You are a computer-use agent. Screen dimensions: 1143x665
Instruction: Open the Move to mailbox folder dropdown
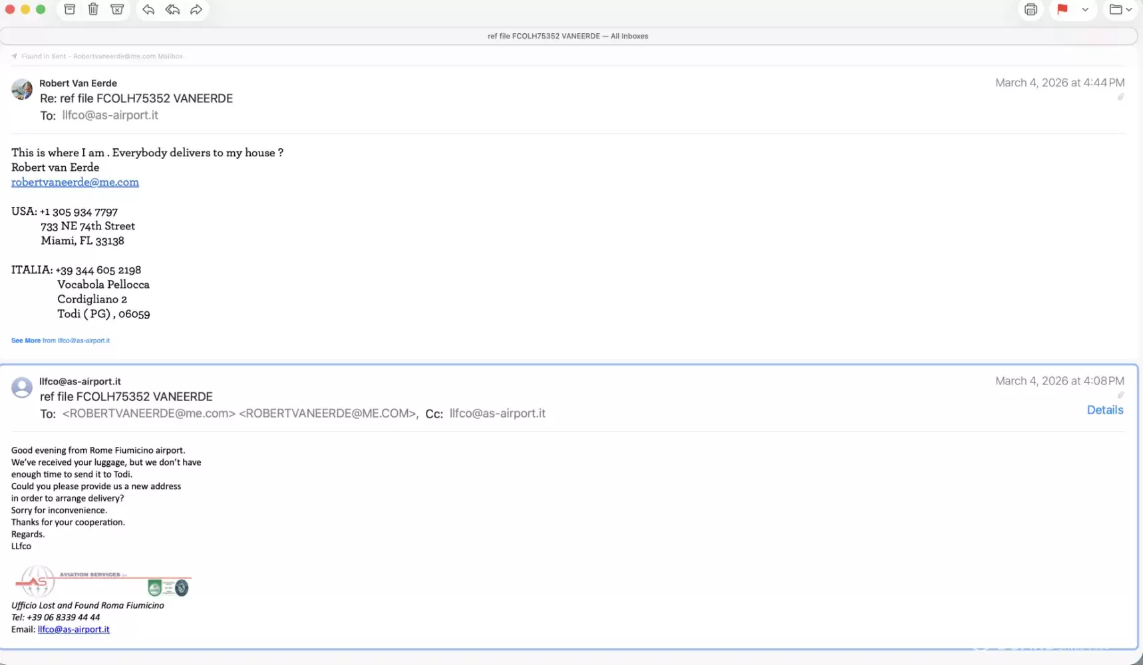click(1120, 9)
